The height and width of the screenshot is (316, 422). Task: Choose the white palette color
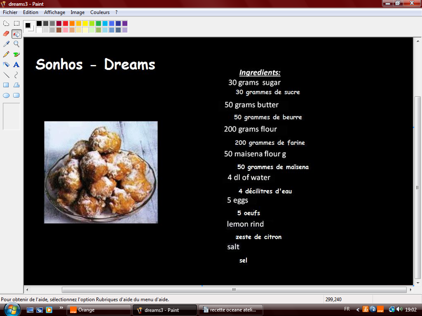[39, 30]
